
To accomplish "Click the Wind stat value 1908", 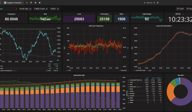I will [x=121, y=19].
